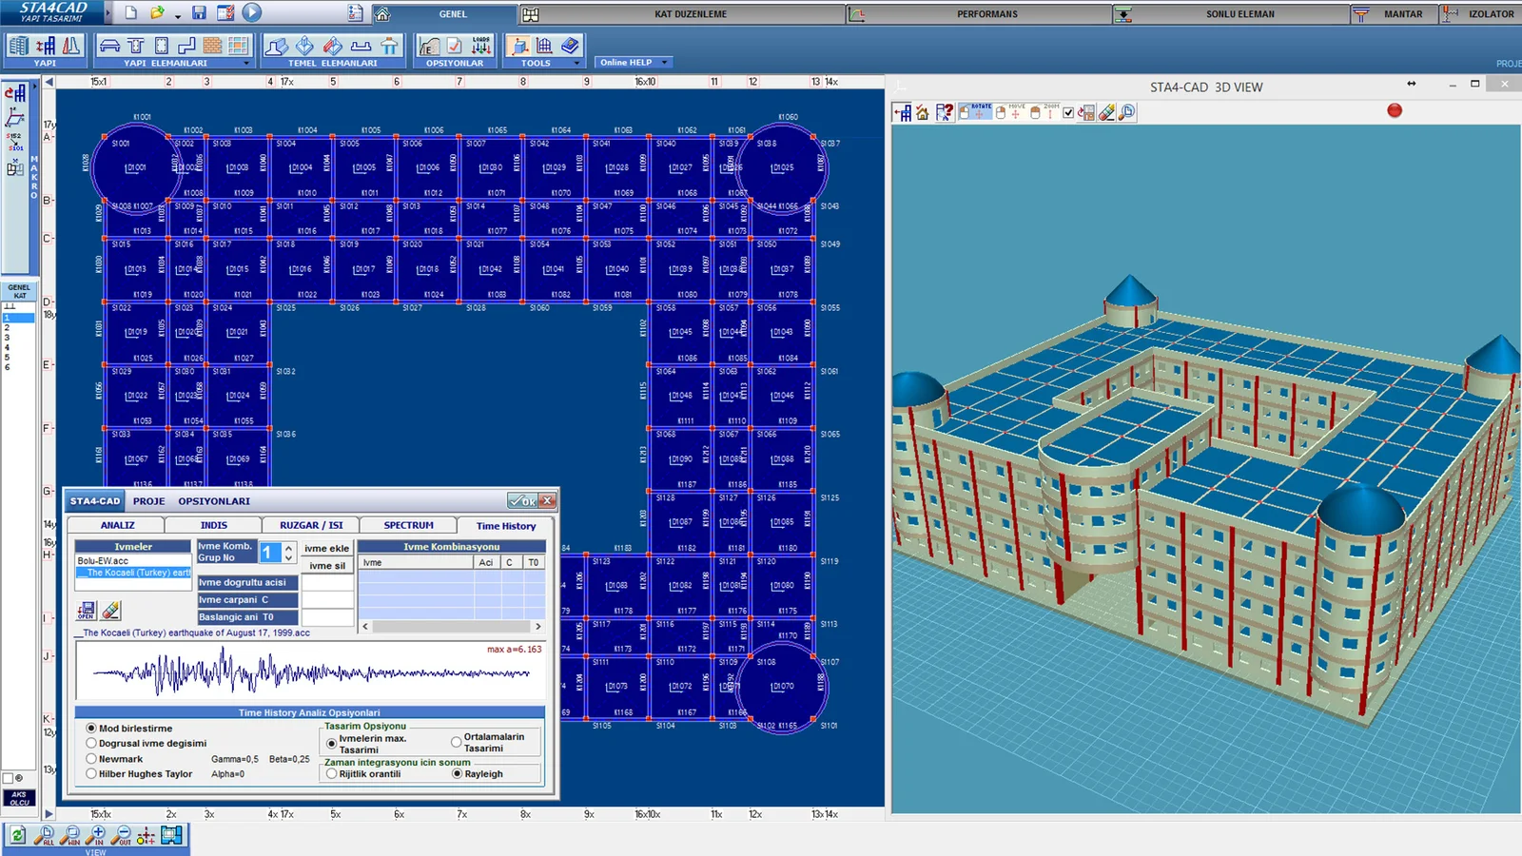The height and width of the screenshot is (856, 1522).
Task: Click the home icon in 3D view toolbar
Action: point(923,112)
